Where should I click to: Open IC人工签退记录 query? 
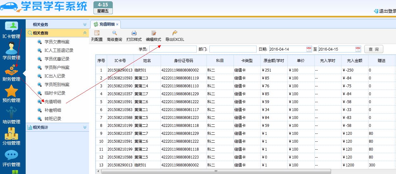pos(59,50)
